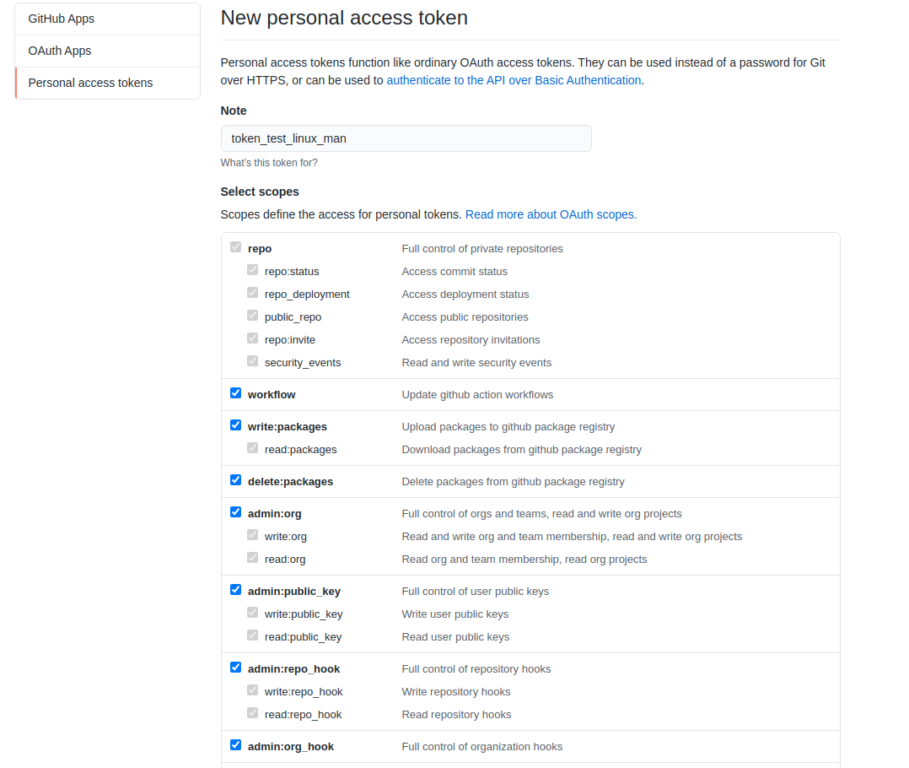Enable the security_events scope
Screen dimensions: 909x768
tap(252, 360)
